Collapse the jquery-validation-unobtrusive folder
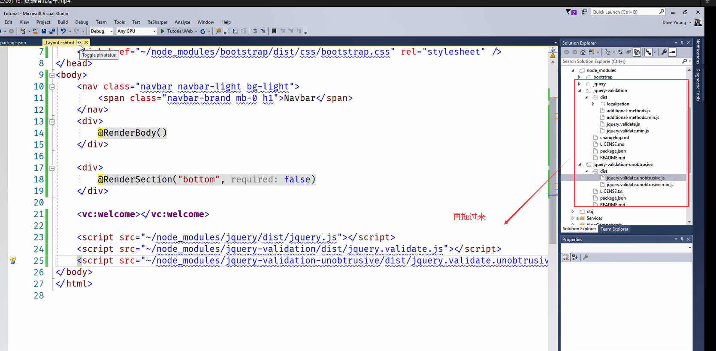 580,165
